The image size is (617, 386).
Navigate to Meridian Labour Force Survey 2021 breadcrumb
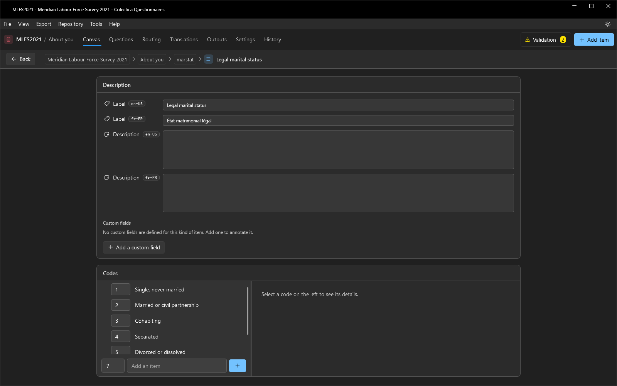[x=87, y=59]
